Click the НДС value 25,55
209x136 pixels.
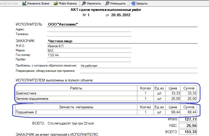[188, 126]
